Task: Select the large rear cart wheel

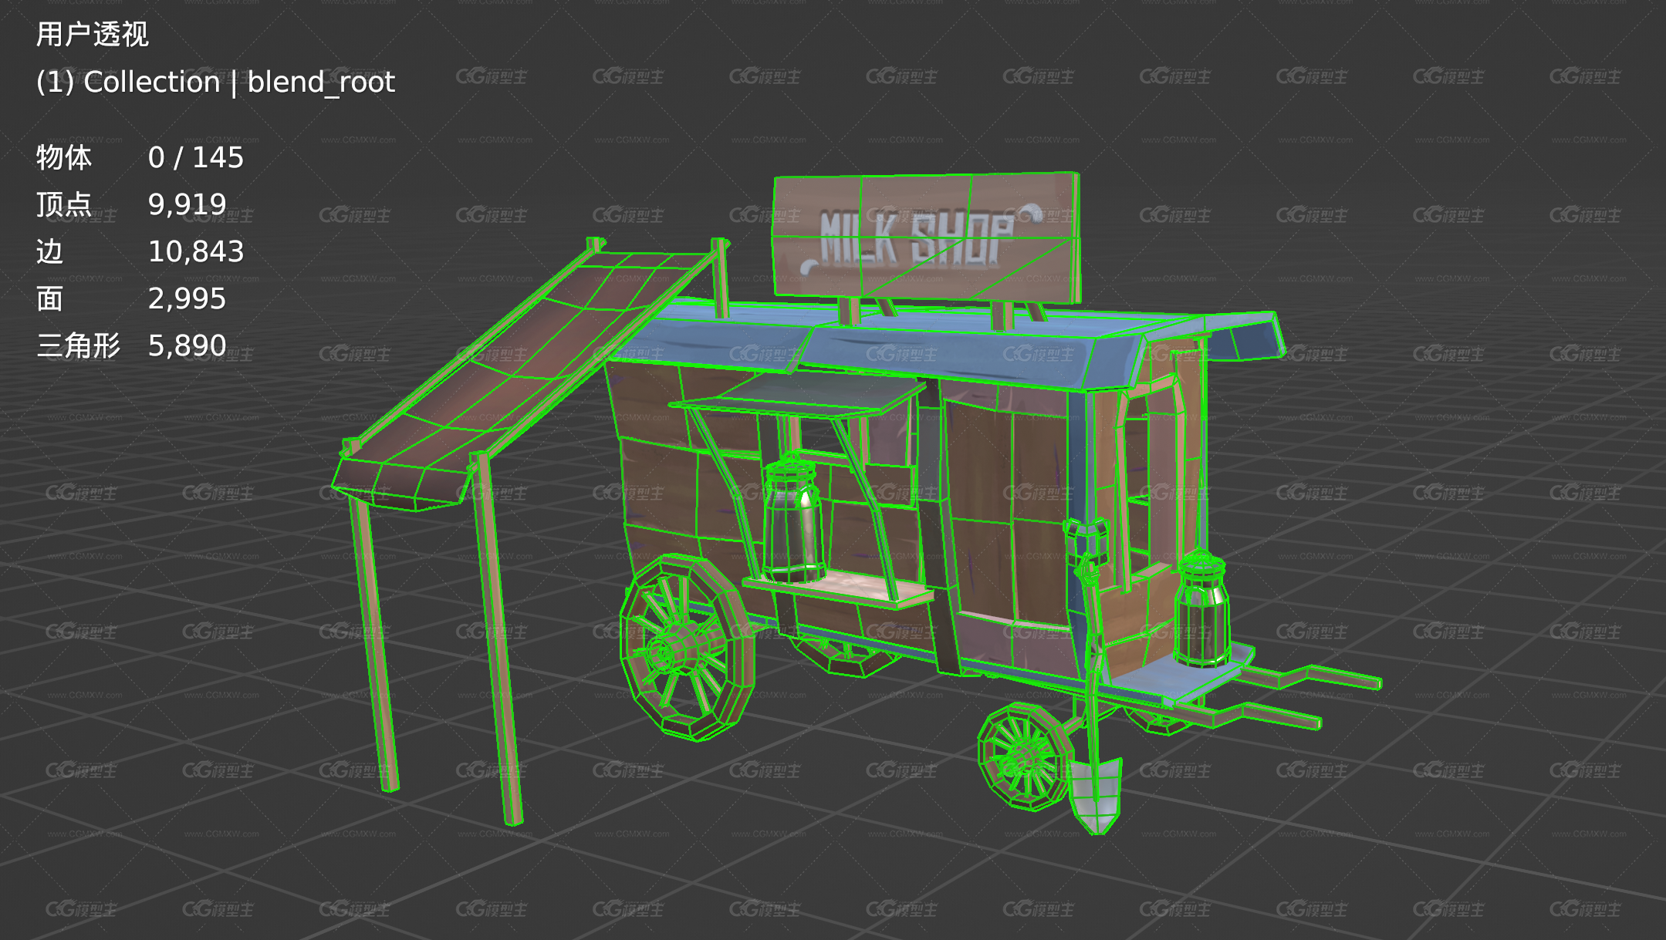Action: [x=686, y=648]
